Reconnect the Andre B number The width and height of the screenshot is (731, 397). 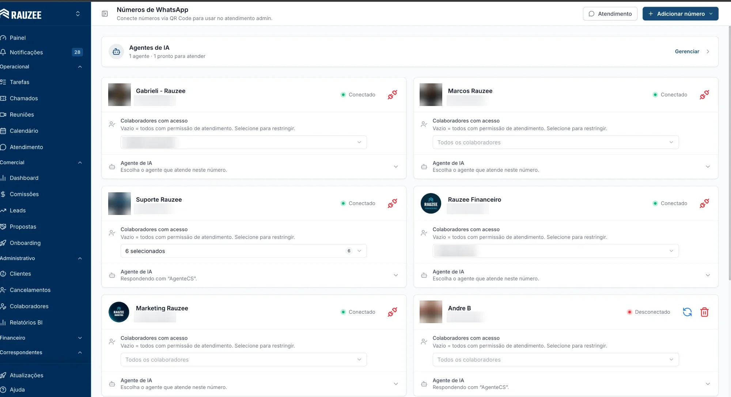687,312
